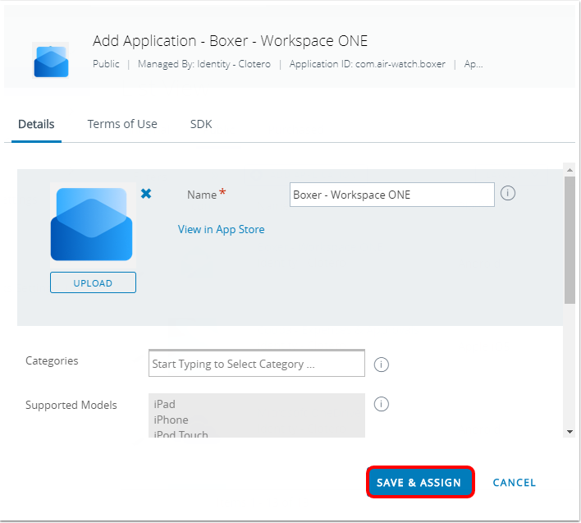Open the View in App Store link
Viewport: 581px width, 523px height.
[221, 230]
